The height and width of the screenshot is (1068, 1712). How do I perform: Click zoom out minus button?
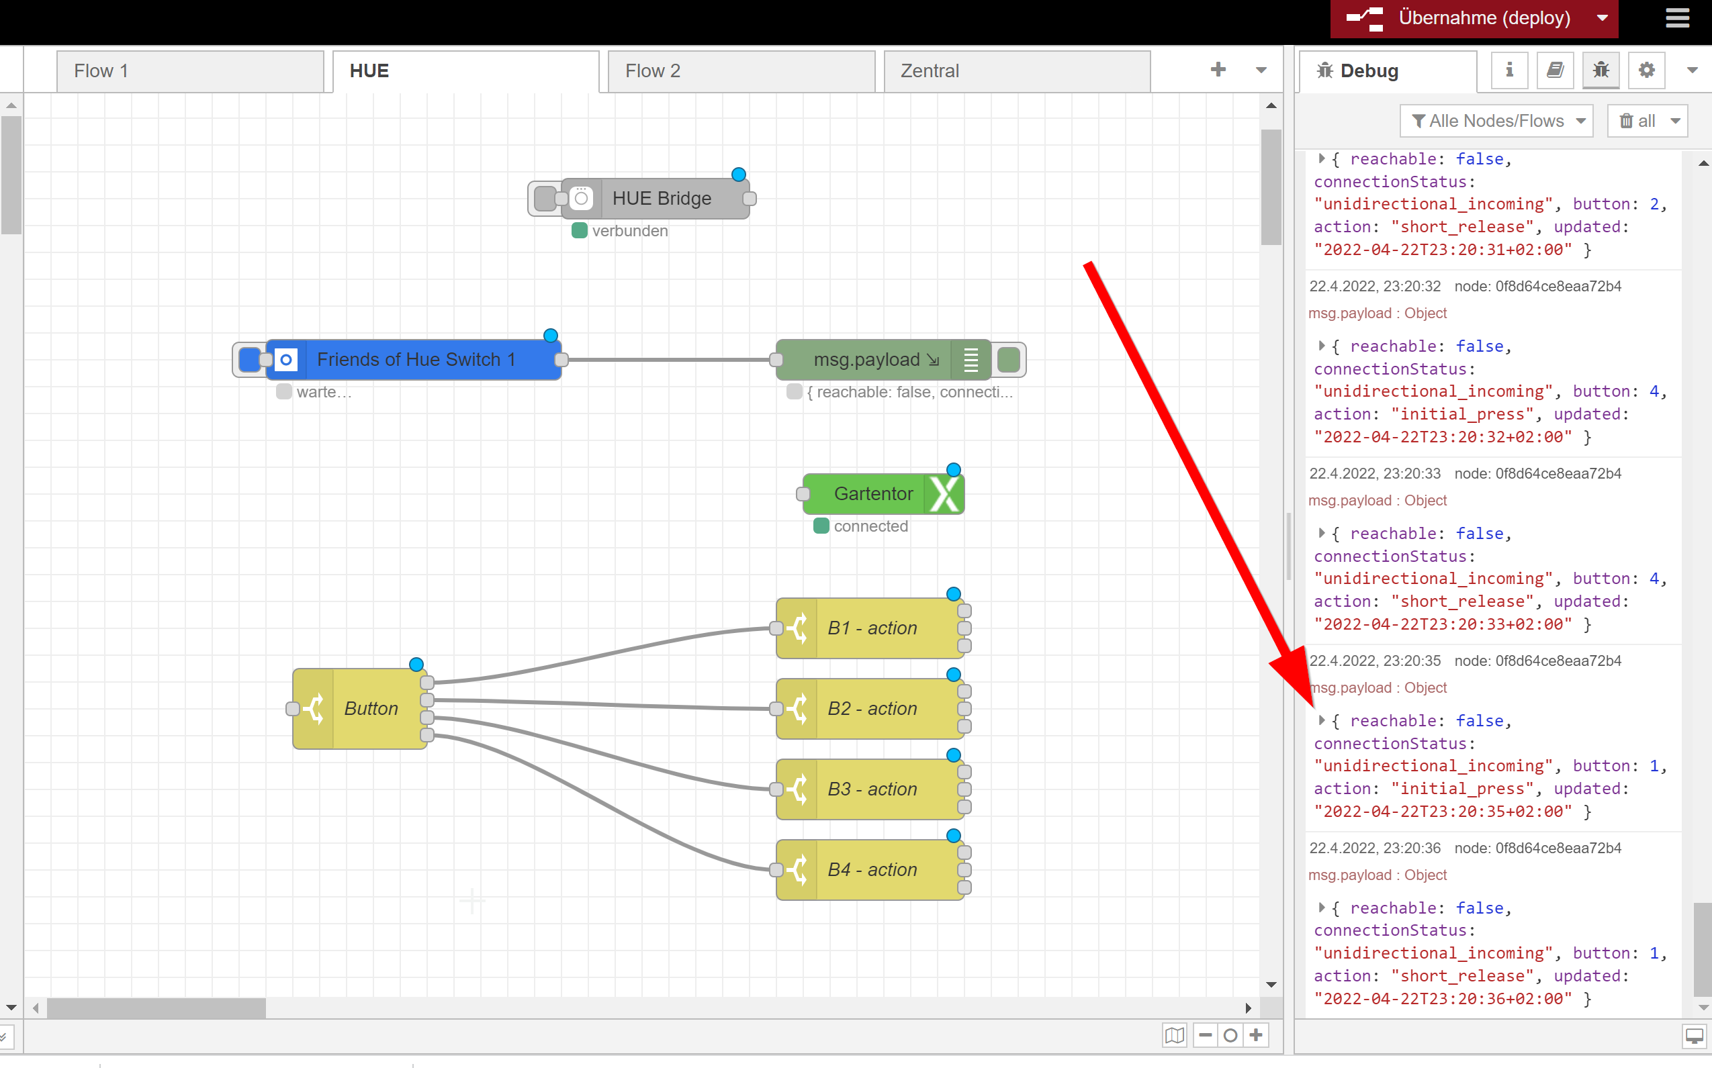(x=1206, y=1036)
